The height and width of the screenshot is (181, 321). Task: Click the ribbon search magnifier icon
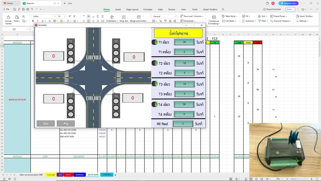223,9
